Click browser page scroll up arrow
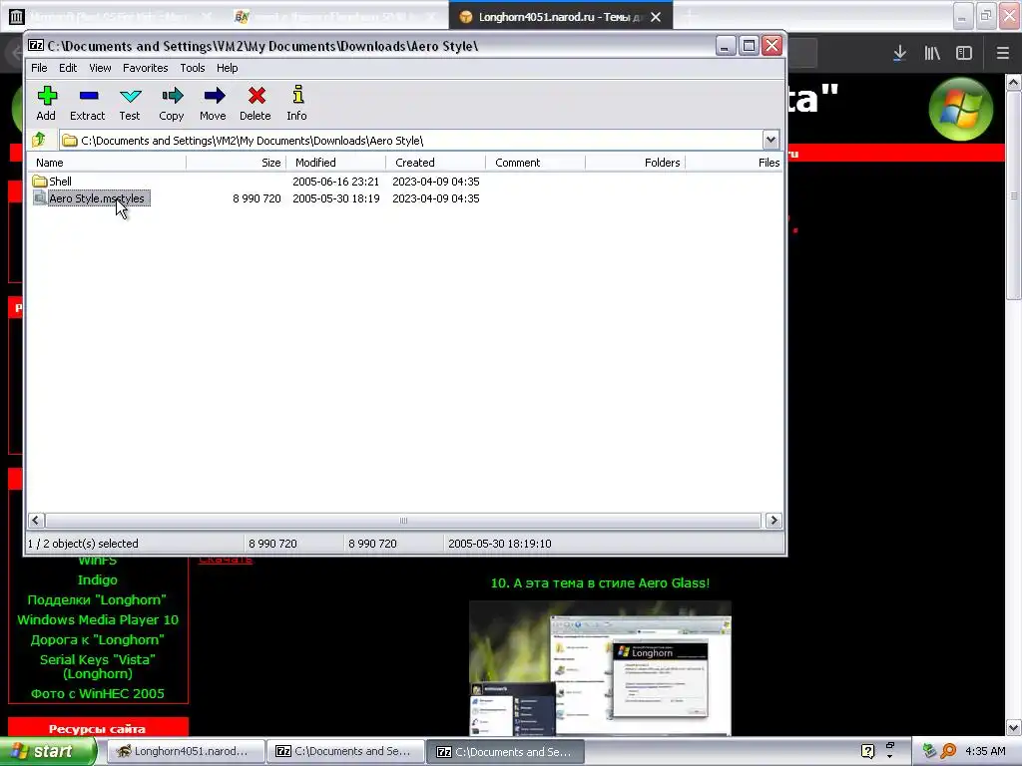 click(1014, 82)
